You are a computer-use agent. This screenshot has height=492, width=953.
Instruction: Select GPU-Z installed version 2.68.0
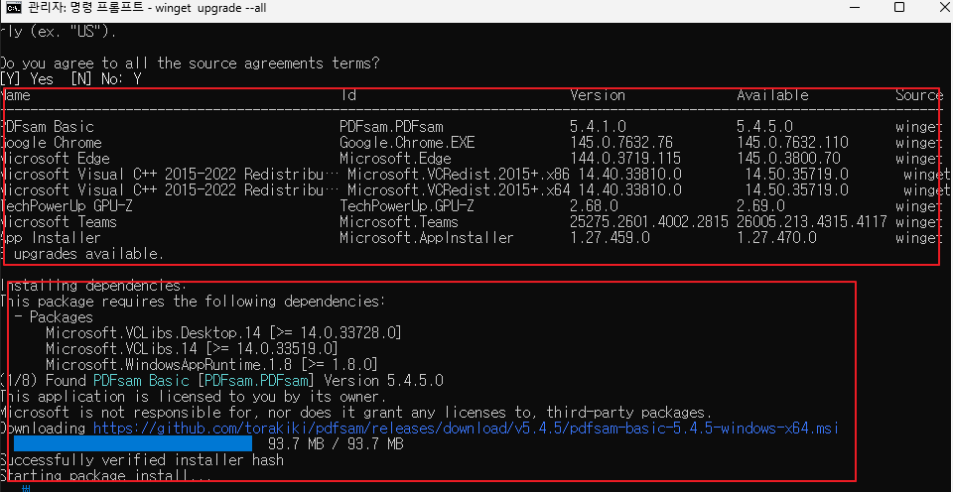click(594, 206)
